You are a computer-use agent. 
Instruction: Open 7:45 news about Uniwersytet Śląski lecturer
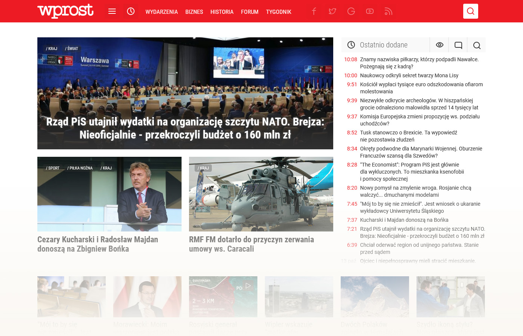coord(420,207)
